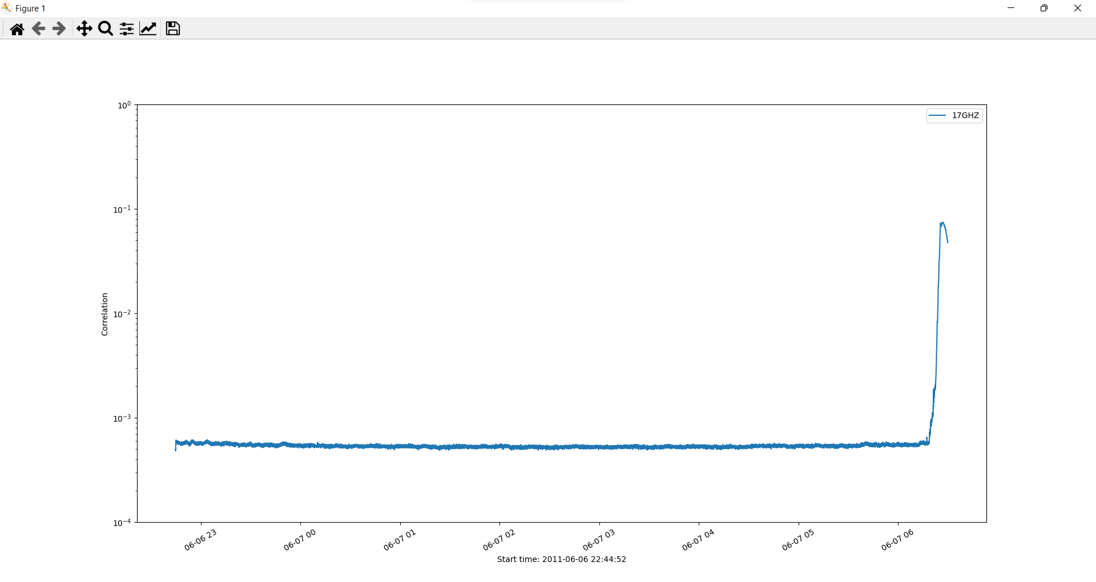
Task: Go forward to the next plot view
Action: pos(58,29)
